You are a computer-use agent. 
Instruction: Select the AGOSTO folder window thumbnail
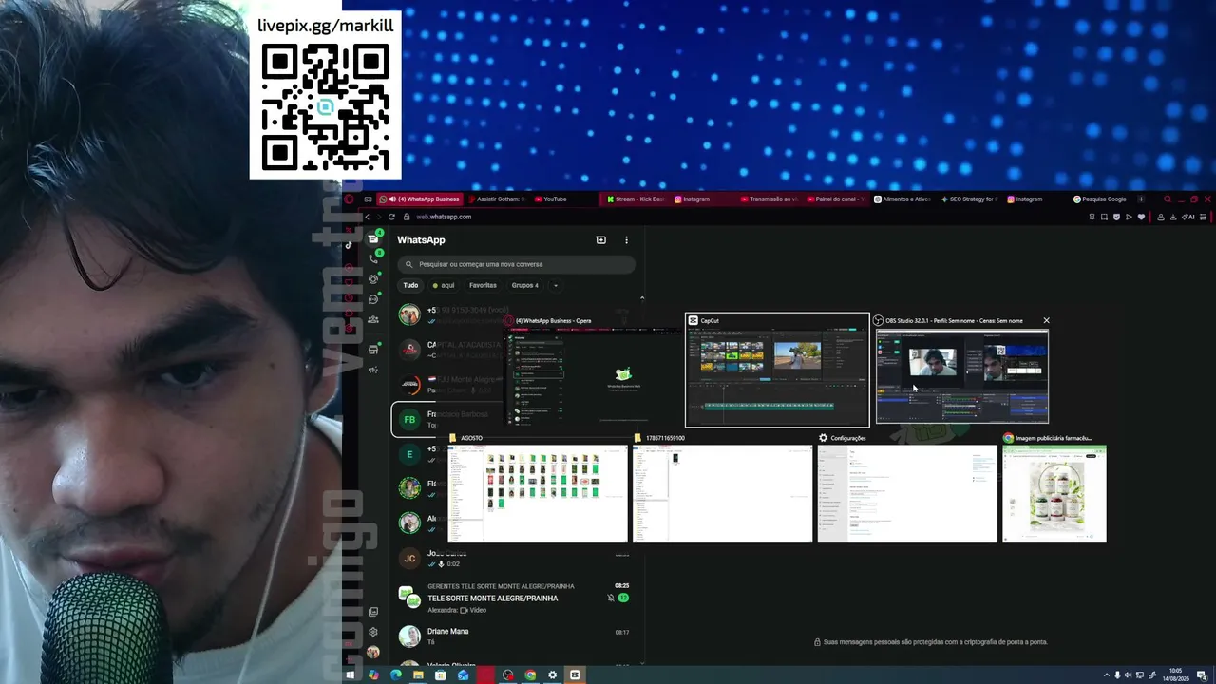538,487
